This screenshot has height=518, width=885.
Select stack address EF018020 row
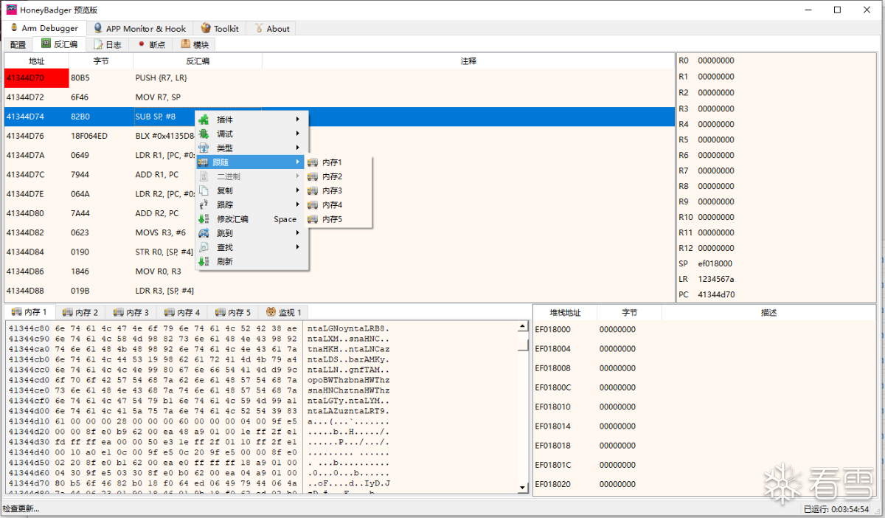tap(704, 484)
